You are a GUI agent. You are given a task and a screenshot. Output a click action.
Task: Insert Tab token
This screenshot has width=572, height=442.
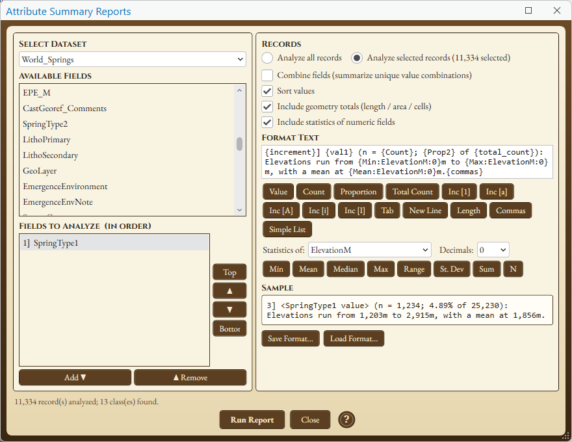(387, 211)
